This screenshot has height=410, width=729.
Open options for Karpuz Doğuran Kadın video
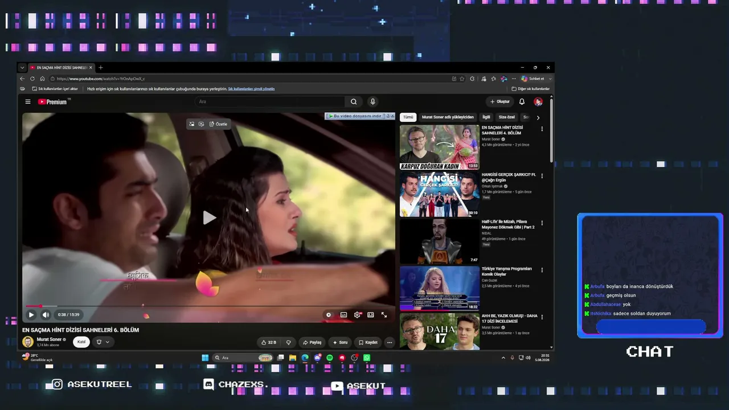pos(542,129)
